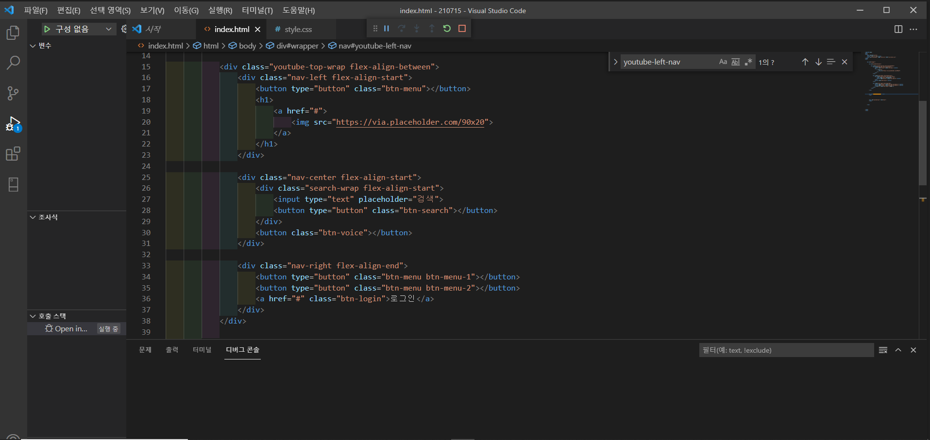
Task: Open the 터미널(T) menu
Action: [x=257, y=10]
